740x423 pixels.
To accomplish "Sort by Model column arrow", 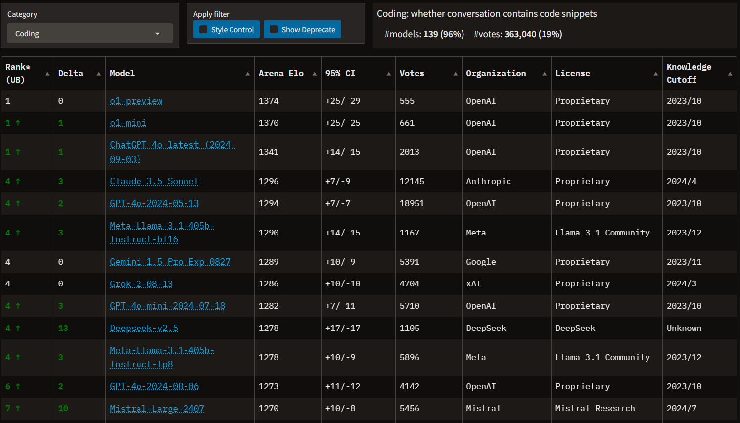I will [x=248, y=74].
